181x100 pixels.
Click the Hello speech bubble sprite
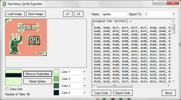28,28
